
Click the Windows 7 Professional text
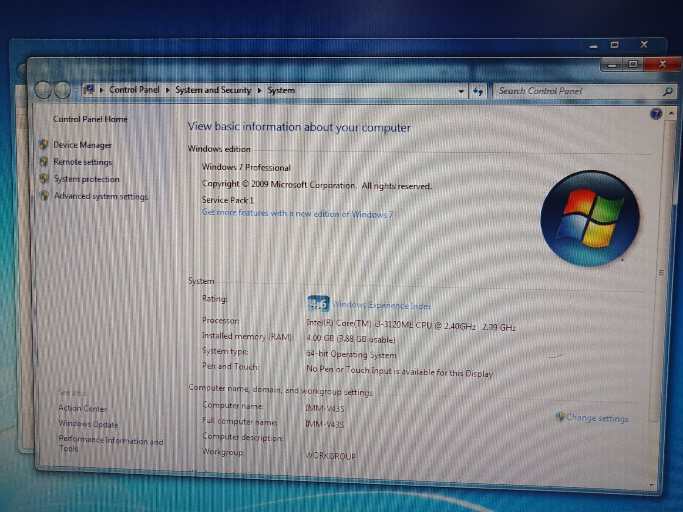coord(246,167)
